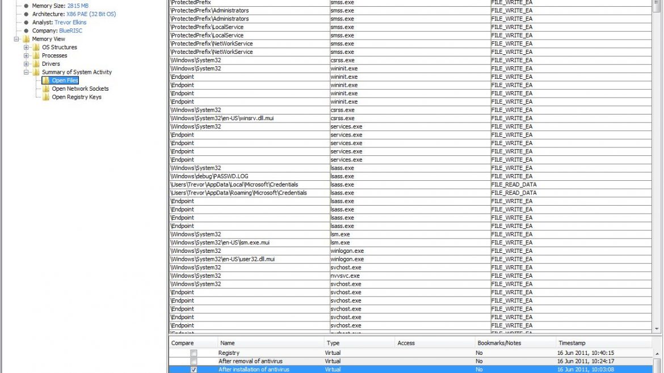The image size is (664, 373).
Task: Sort snapshots by the Type column header
Action: pos(359,343)
